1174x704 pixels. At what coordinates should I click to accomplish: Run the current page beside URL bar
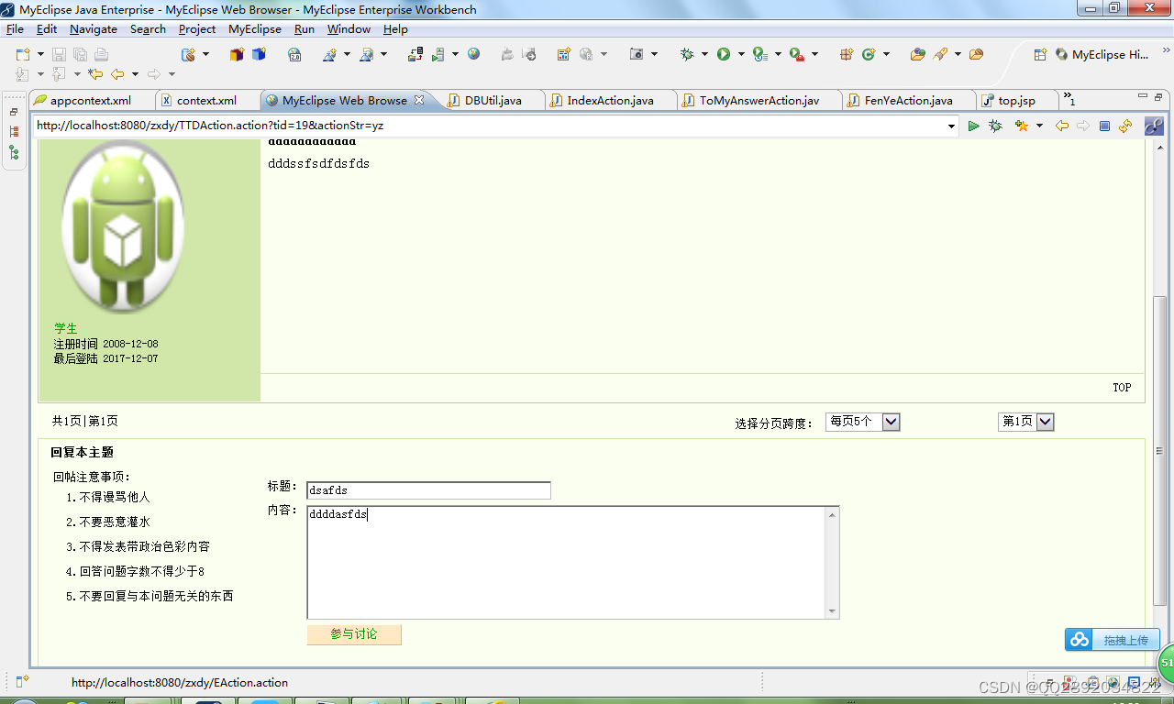[974, 126]
